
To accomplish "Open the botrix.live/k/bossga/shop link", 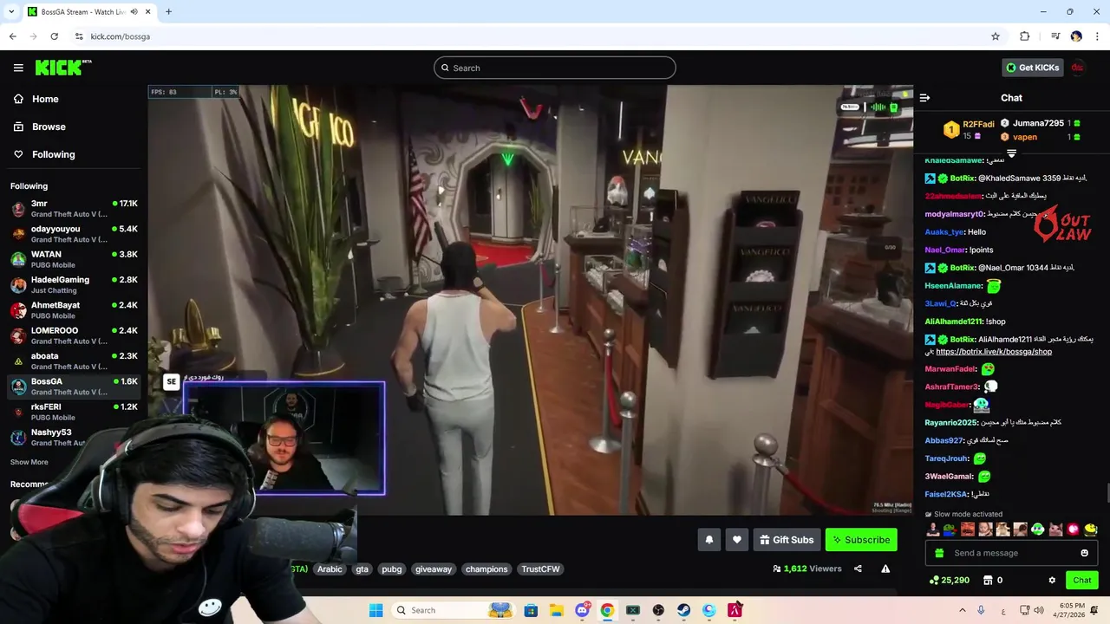I will tap(994, 352).
